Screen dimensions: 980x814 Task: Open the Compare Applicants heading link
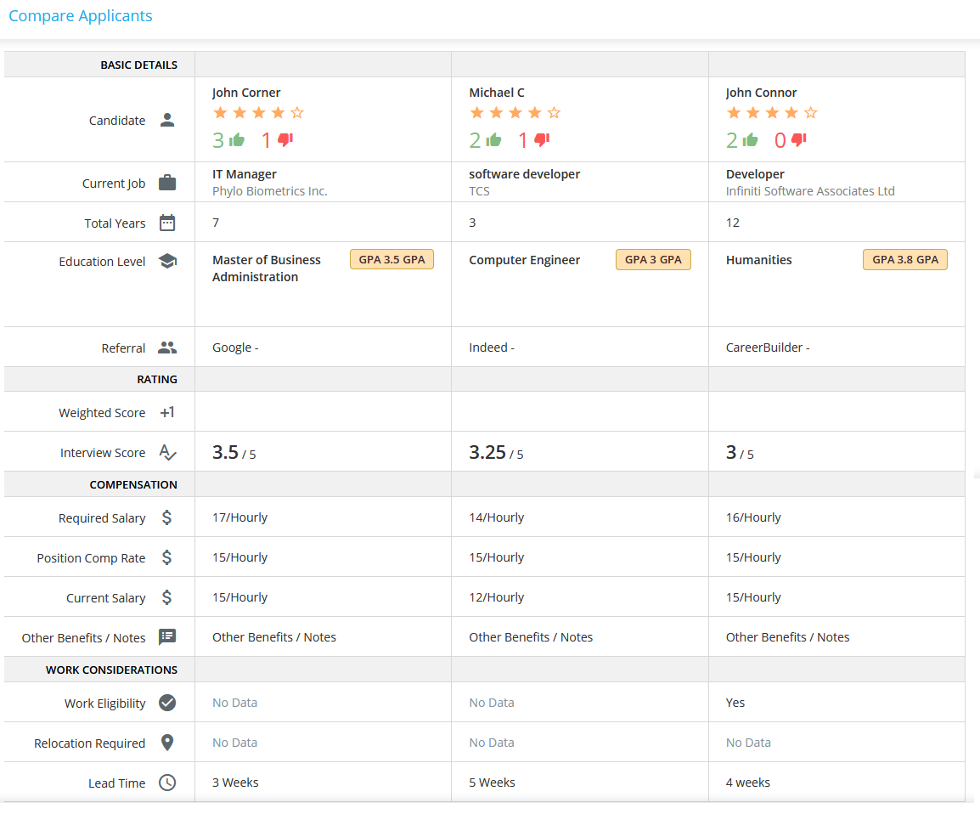pyautogui.click(x=81, y=16)
